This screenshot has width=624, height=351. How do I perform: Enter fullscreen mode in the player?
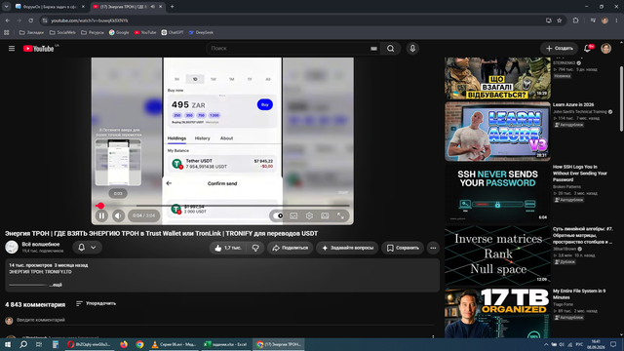(x=340, y=215)
